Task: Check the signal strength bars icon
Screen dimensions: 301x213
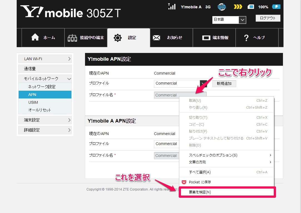Action: 171,6
